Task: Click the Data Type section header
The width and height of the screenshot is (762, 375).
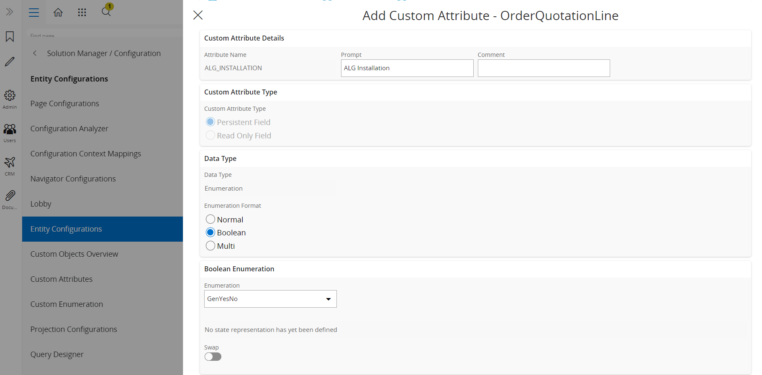Action: point(220,158)
